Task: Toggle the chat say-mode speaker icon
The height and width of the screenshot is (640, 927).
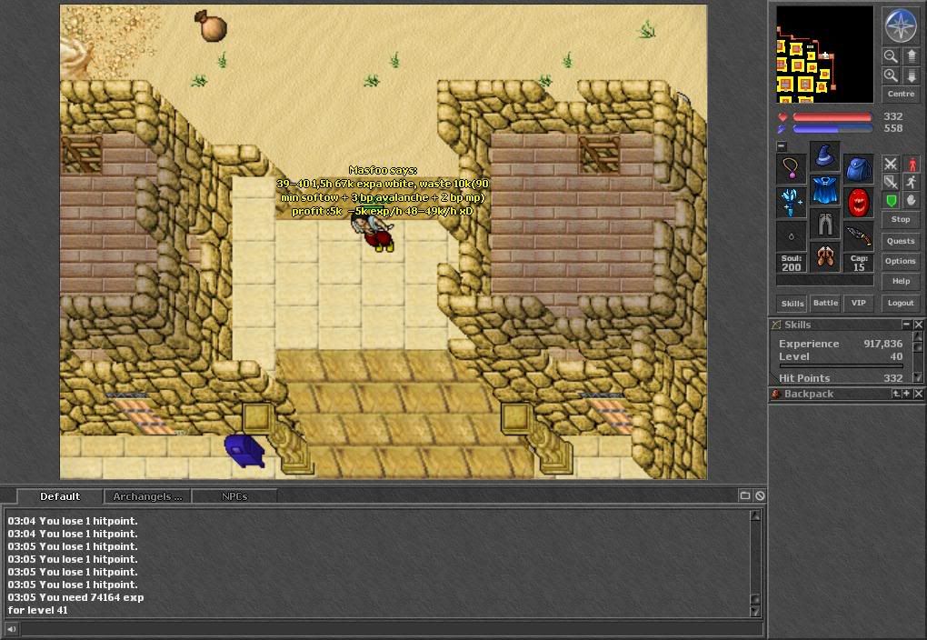Action: coord(11,629)
